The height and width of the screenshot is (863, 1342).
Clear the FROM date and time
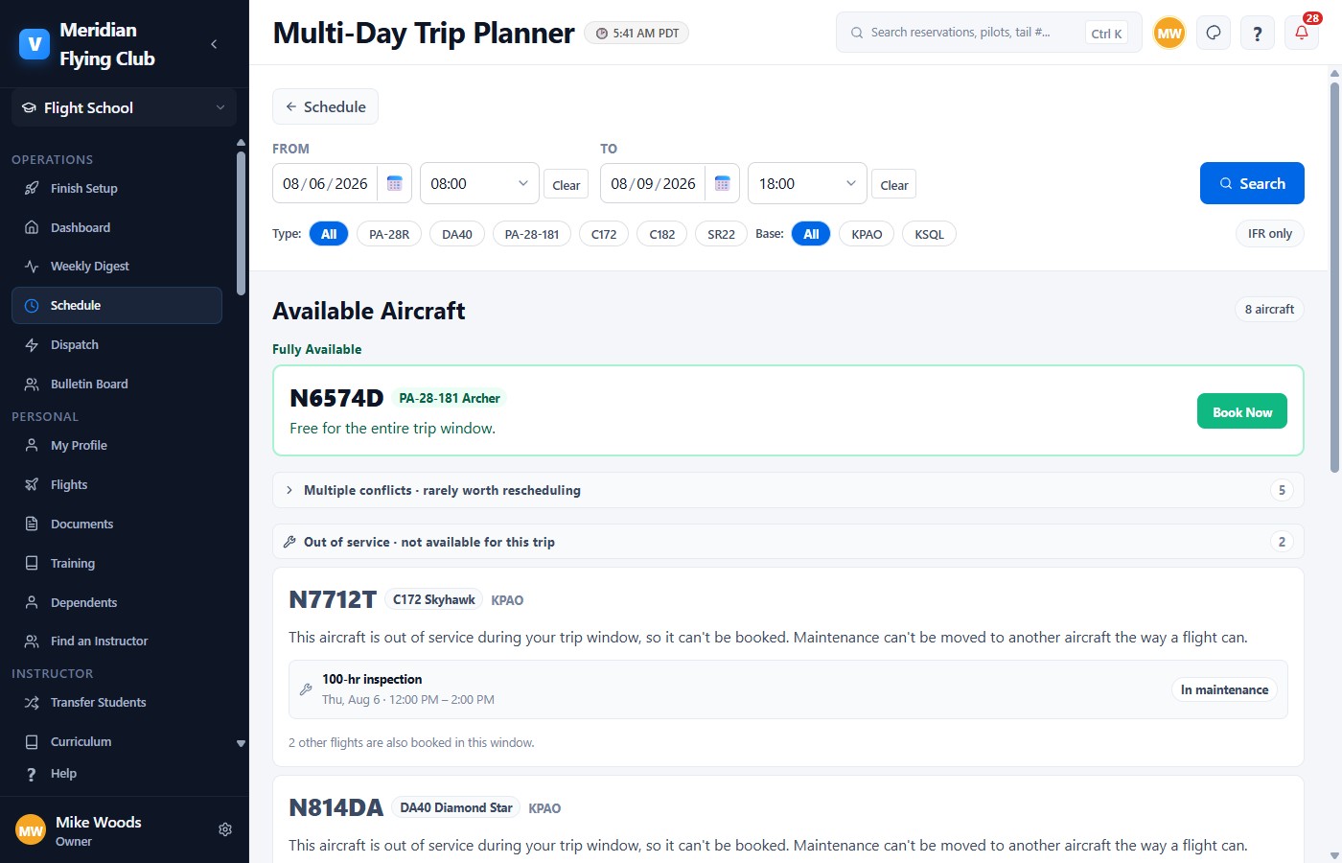(567, 185)
